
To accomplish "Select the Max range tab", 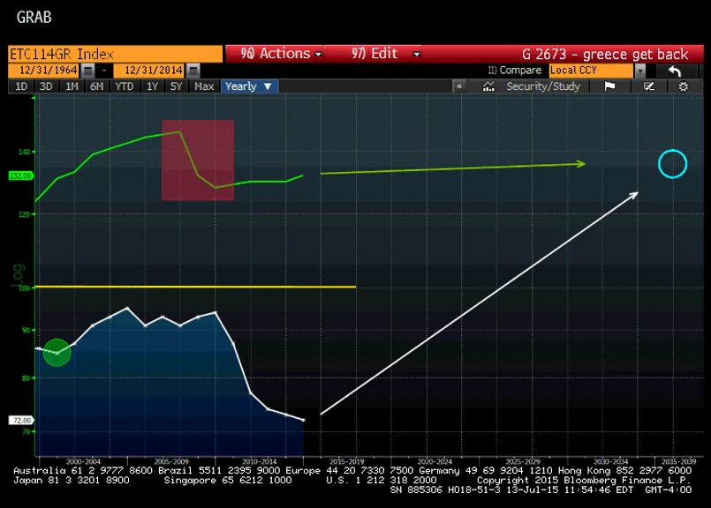I will coord(204,86).
